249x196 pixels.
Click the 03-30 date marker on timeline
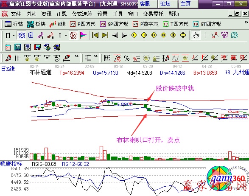pyautogui.click(x=148, y=66)
